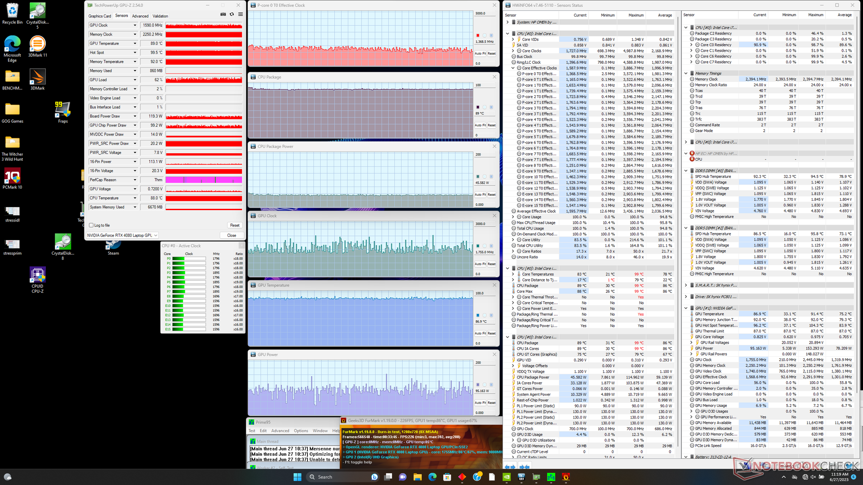The height and width of the screenshot is (485, 863).
Task: Click the GPU-Z refresh icon
Action: [x=232, y=14]
